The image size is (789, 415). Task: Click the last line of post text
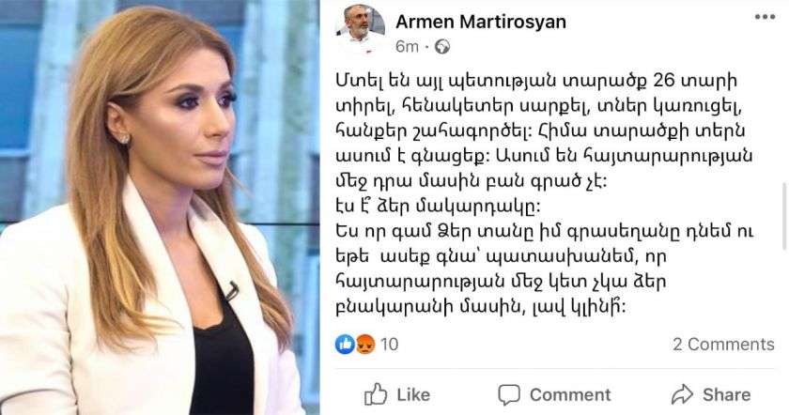(x=481, y=307)
